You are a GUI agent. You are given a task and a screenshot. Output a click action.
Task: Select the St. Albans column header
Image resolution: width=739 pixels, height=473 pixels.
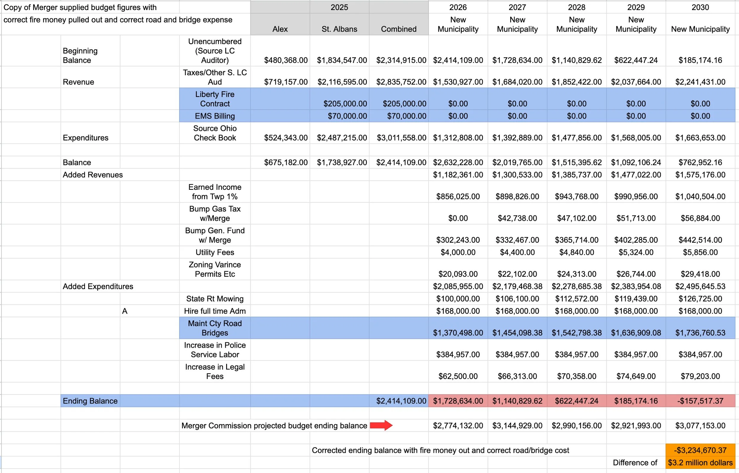tap(339, 29)
